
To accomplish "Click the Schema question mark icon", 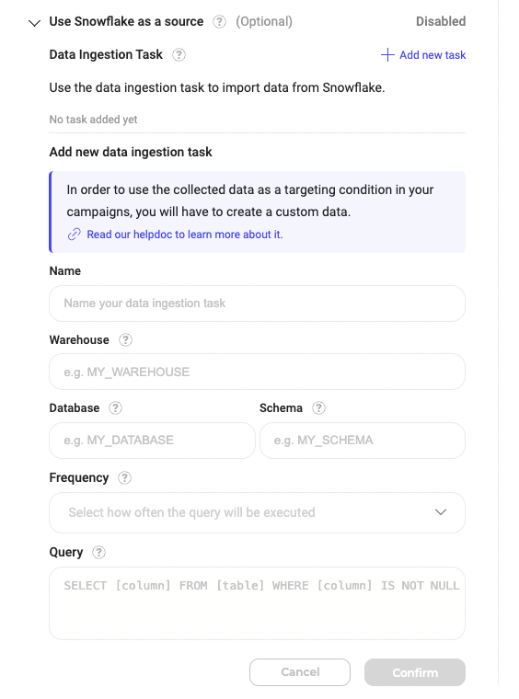I will (x=318, y=407).
